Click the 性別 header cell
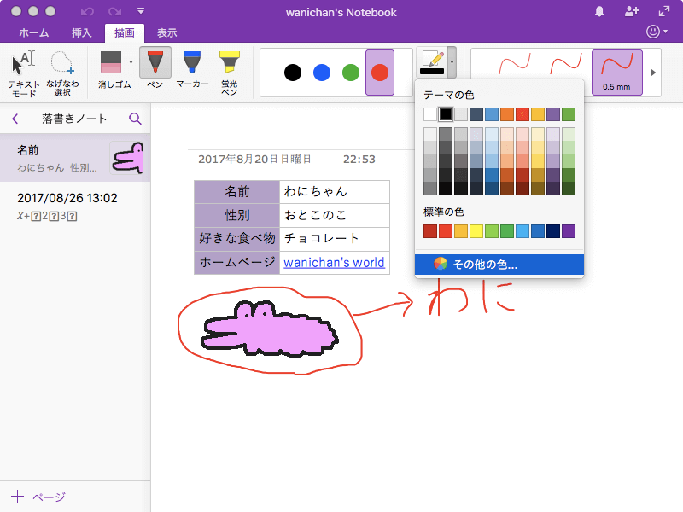The image size is (683, 512). [237, 215]
